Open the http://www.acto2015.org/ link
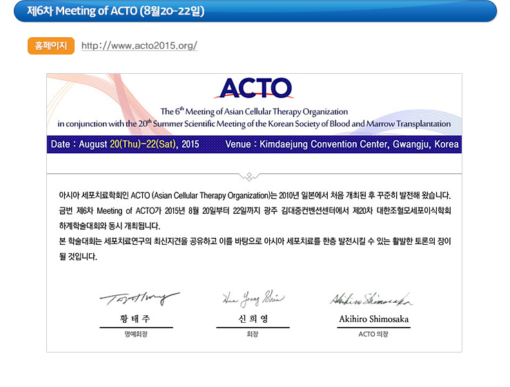This screenshot has height=387, width=510. click(139, 46)
